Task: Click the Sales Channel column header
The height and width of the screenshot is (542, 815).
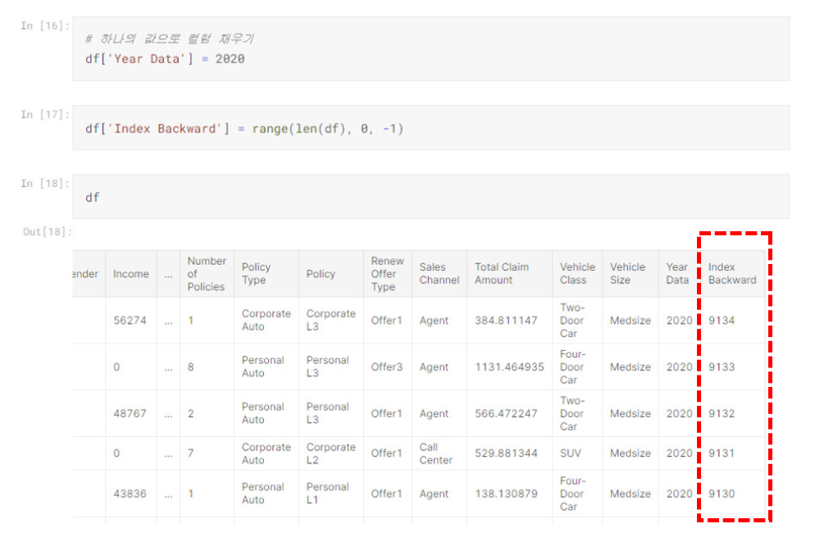Action: [439, 273]
